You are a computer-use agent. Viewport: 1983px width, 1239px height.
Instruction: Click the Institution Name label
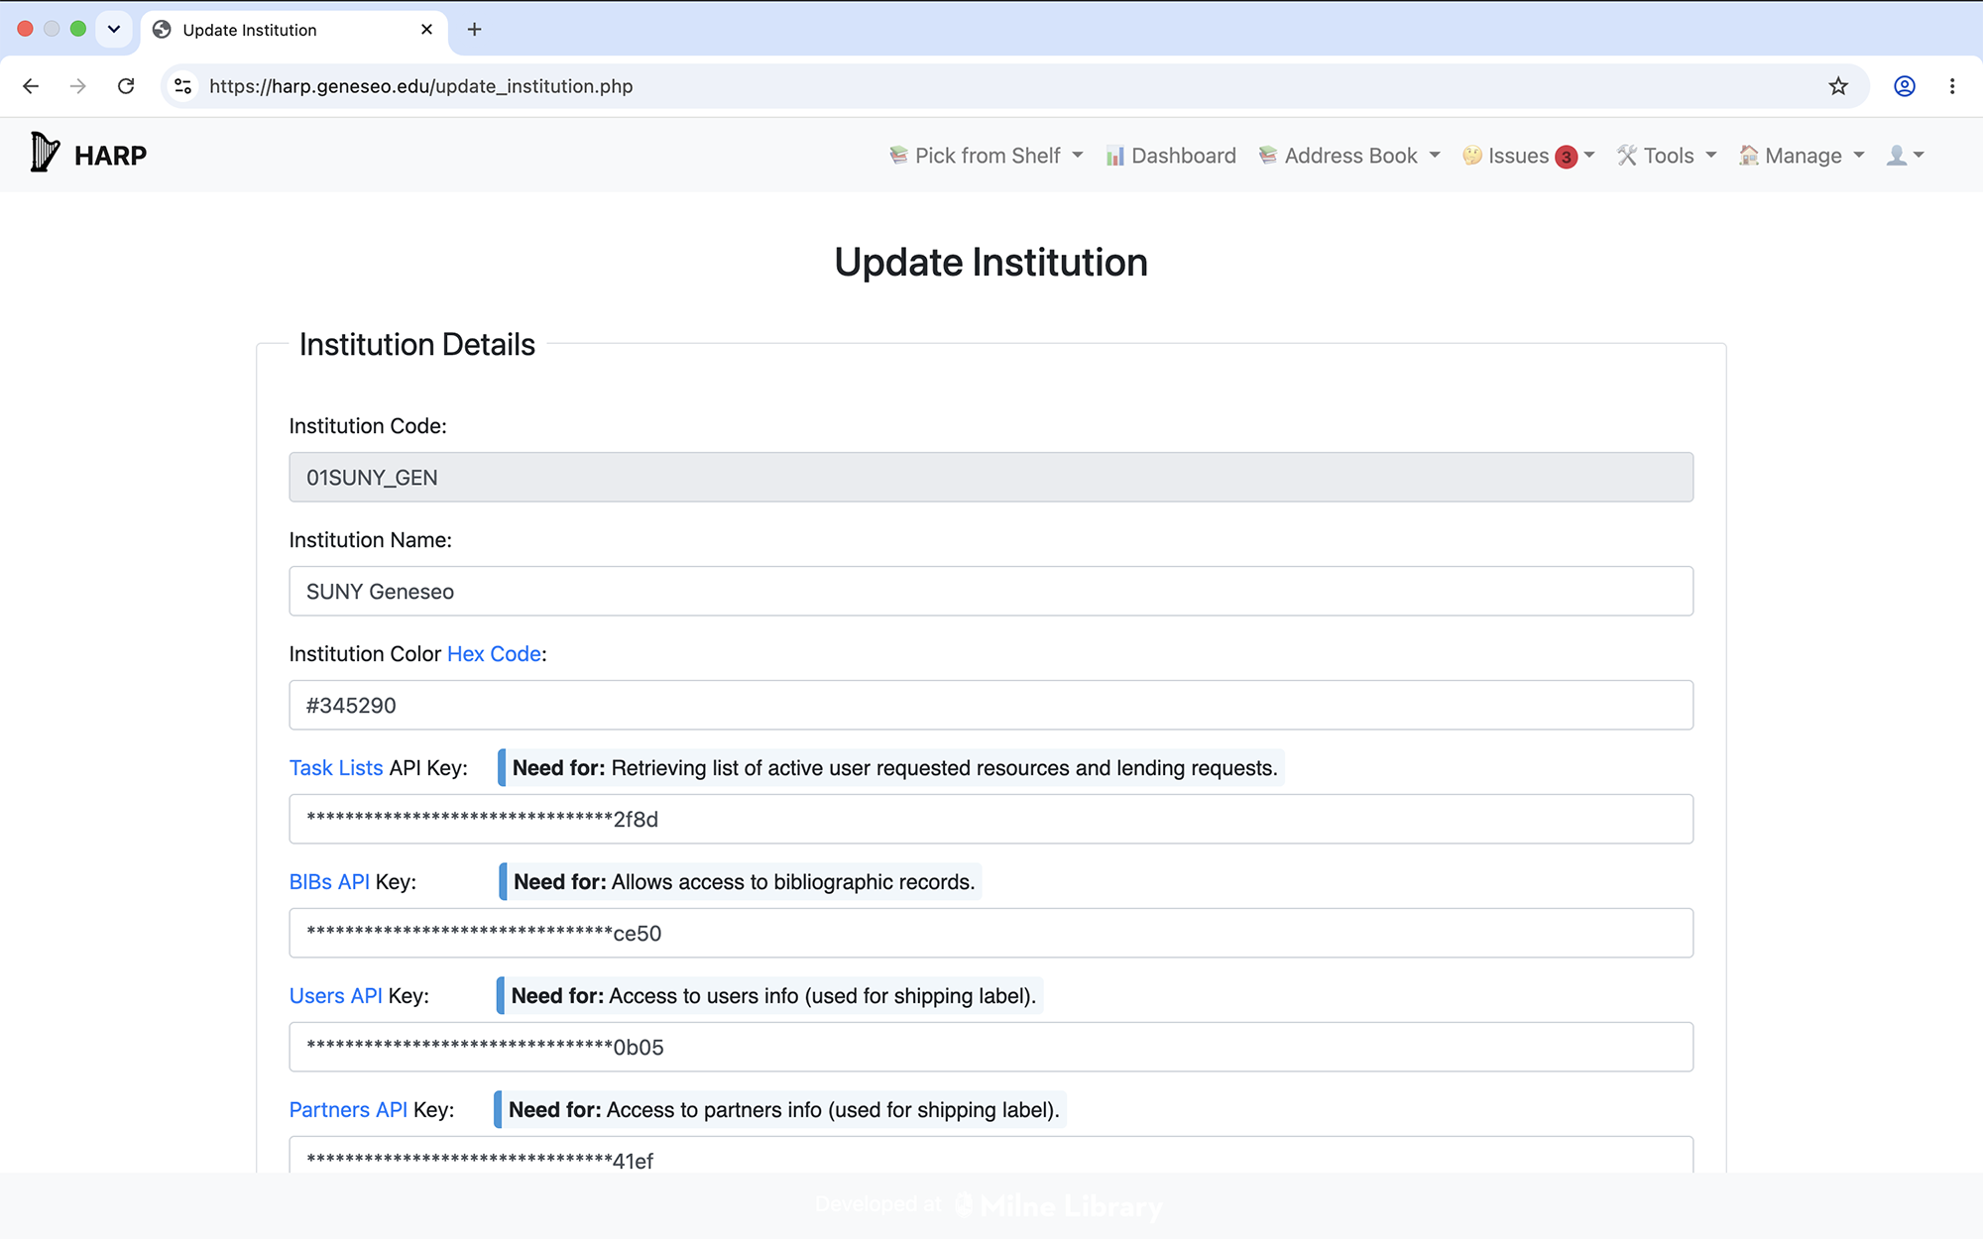coord(371,540)
